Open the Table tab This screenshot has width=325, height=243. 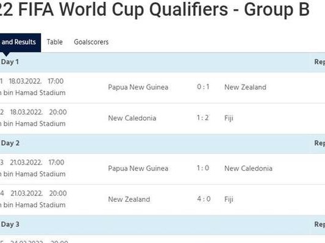pos(54,42)
